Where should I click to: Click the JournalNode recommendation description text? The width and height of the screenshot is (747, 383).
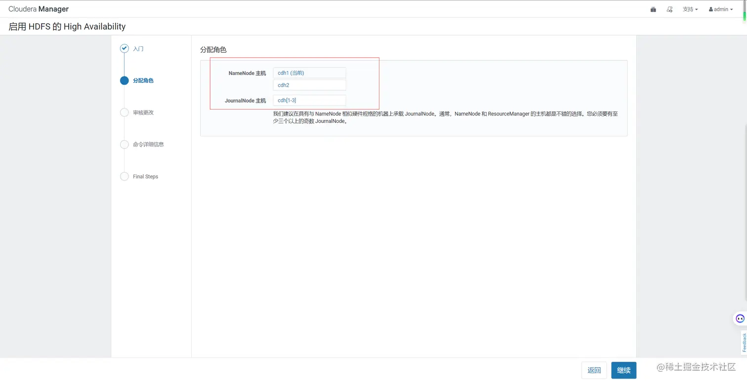pos(445,117)
